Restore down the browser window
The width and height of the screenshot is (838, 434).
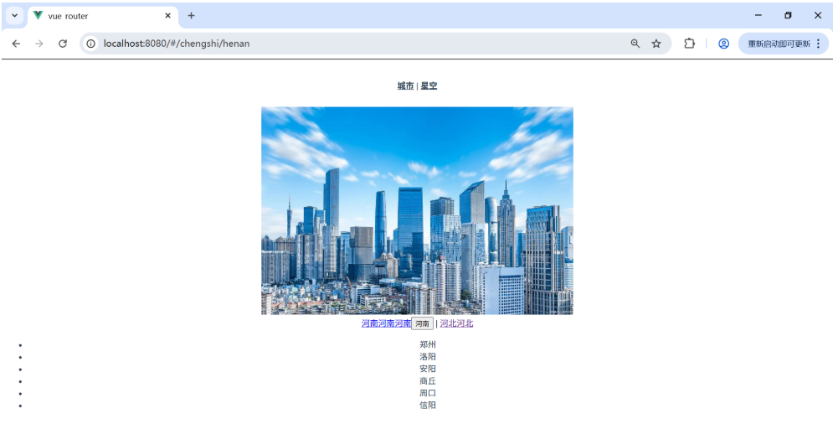(x=788, y=16)
